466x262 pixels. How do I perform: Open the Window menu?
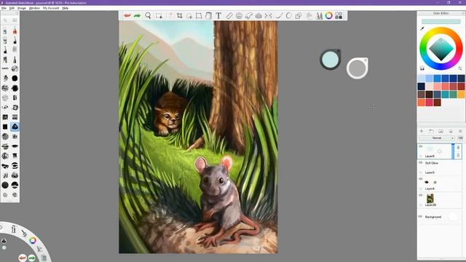(34, 8)
